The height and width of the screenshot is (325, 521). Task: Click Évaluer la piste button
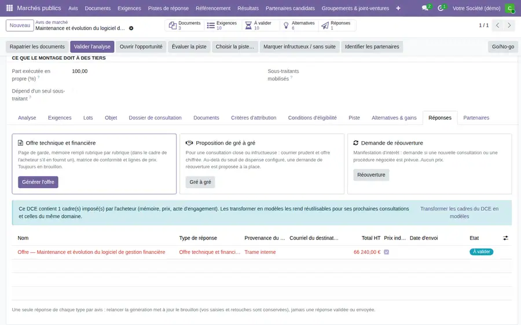click(189, 47)
